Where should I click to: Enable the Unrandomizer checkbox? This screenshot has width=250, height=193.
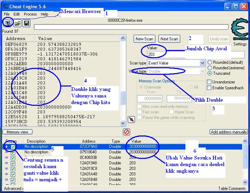[209, 82]
